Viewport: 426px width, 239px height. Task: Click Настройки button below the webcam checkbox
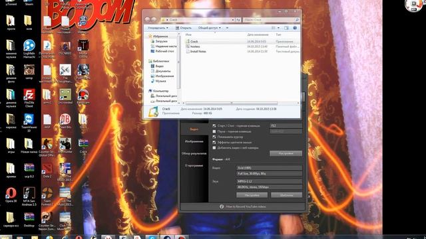click(x=286, y=153)
